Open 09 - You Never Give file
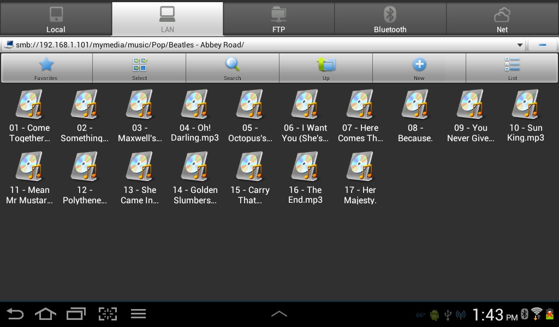The height and width of the screenshot is (327, 559). [471, 116]
